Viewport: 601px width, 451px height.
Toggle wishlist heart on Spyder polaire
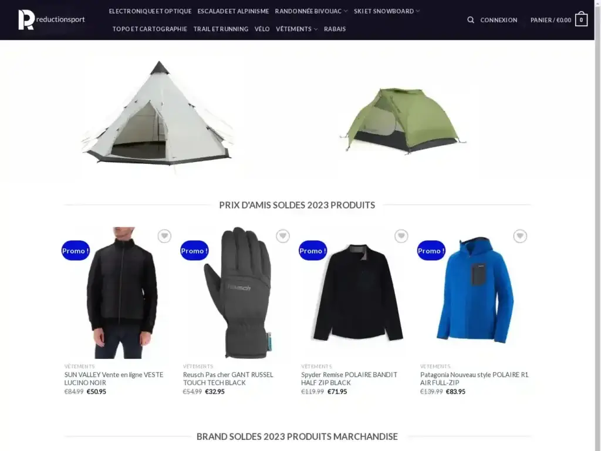coord(401,236)
